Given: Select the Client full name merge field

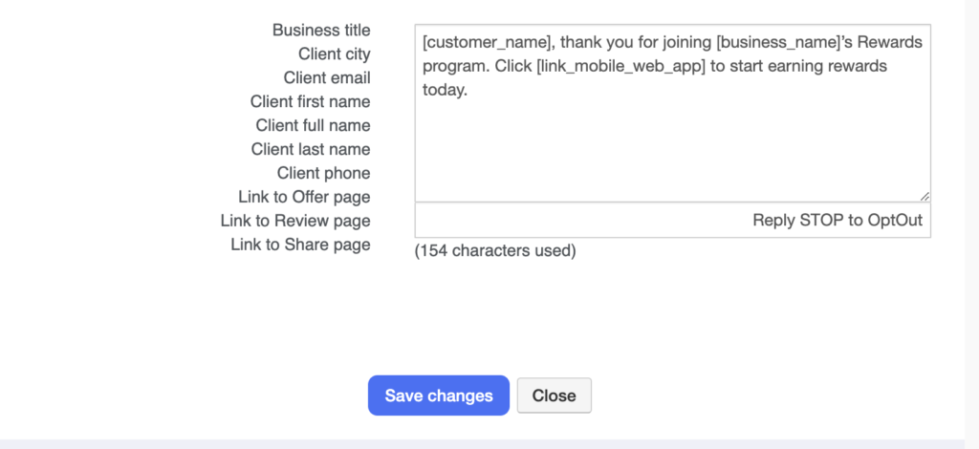Looking at the screenshot, I should pyautogui.click(x=313, y=126).
